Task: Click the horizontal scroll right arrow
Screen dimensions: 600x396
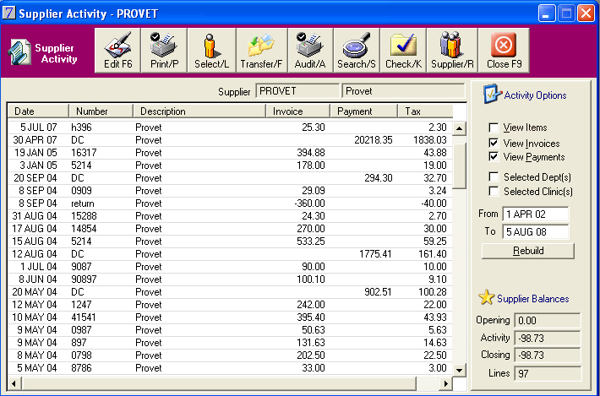Action: point(446,383)
